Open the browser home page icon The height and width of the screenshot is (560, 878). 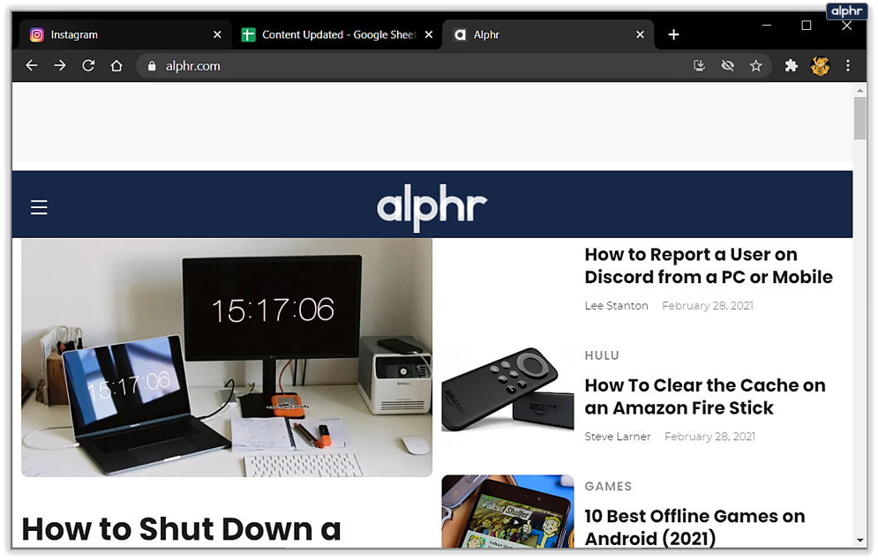(116, 65)
